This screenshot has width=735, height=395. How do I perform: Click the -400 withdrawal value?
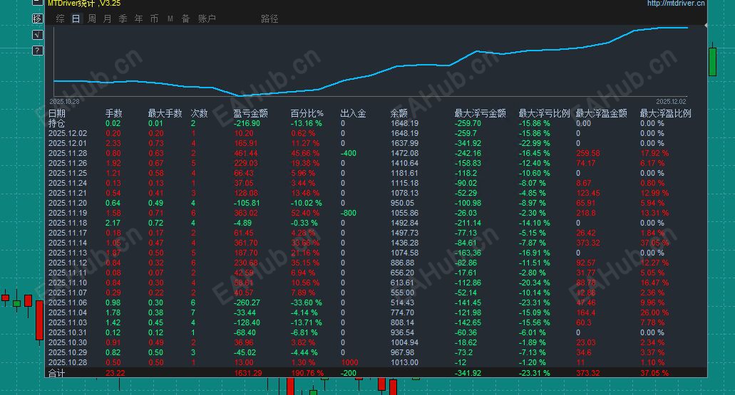tap(349, 153)
